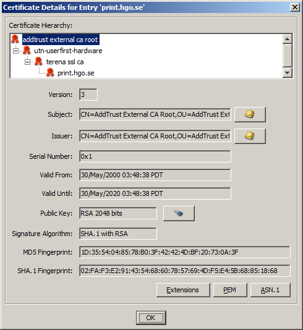Click the hierarchy scrollbar up arrow
This screenshot has height=330, width=303.
(x=287, y=39)
